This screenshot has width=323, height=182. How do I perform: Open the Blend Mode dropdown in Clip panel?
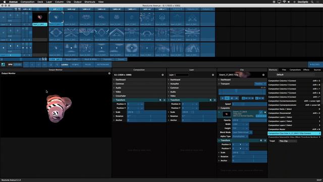[x=242, y=132]
